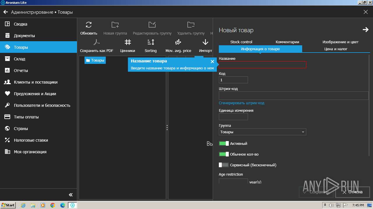Open Internet Explorer from taskbar
373x209 pixels.
tap(23, 205)
